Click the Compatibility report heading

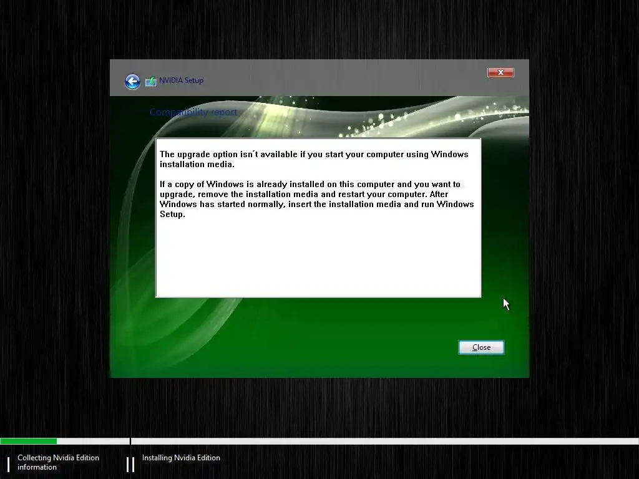pyautogui.click(x=193, y=112)
